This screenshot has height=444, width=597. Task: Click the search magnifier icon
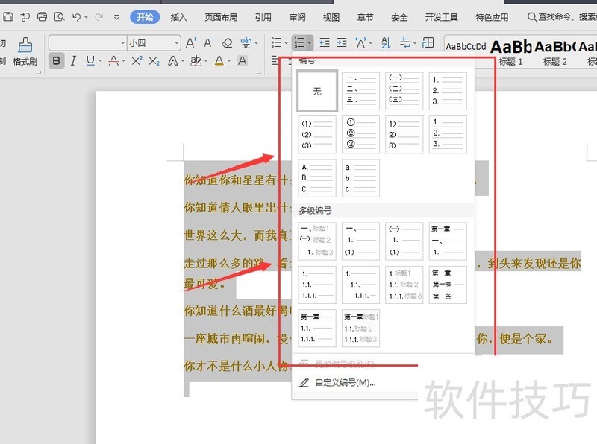point(532,17)
